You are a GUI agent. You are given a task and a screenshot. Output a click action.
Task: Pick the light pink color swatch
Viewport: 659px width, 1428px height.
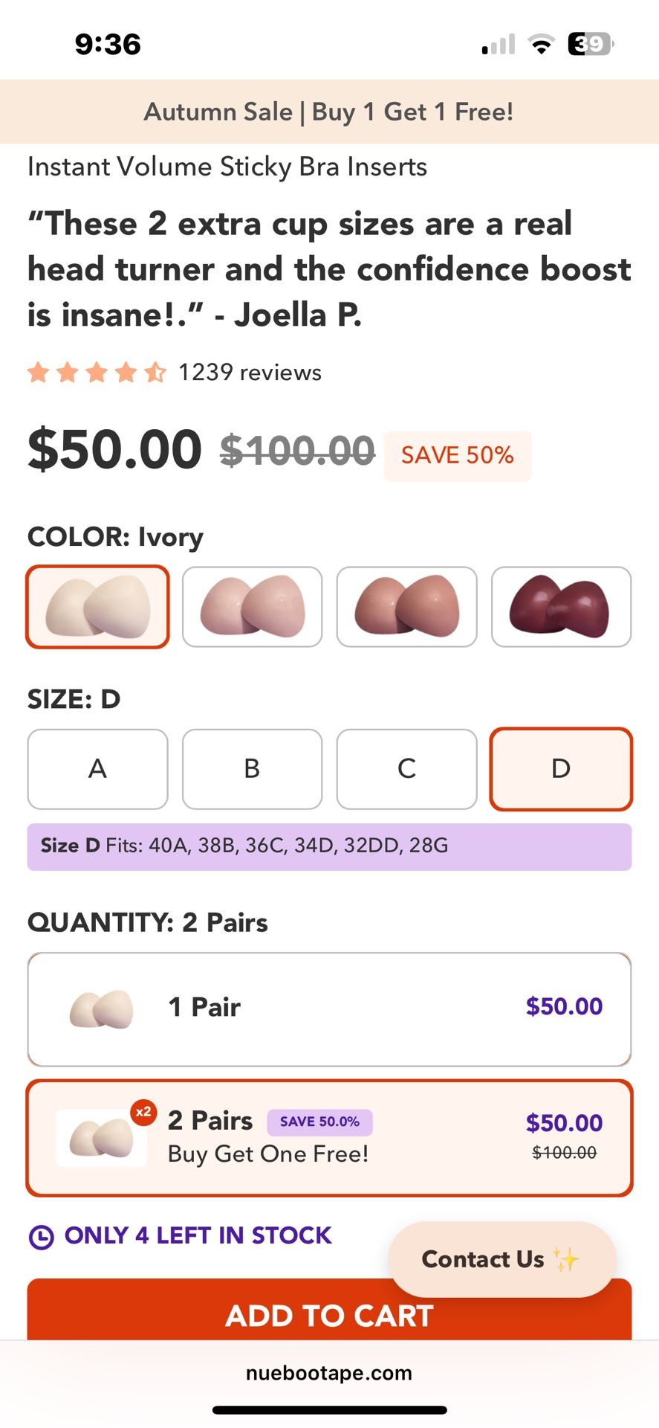click(x=252, y=607)
